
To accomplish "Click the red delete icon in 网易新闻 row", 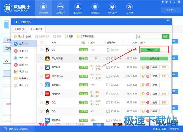I will [x=148, y=94].
